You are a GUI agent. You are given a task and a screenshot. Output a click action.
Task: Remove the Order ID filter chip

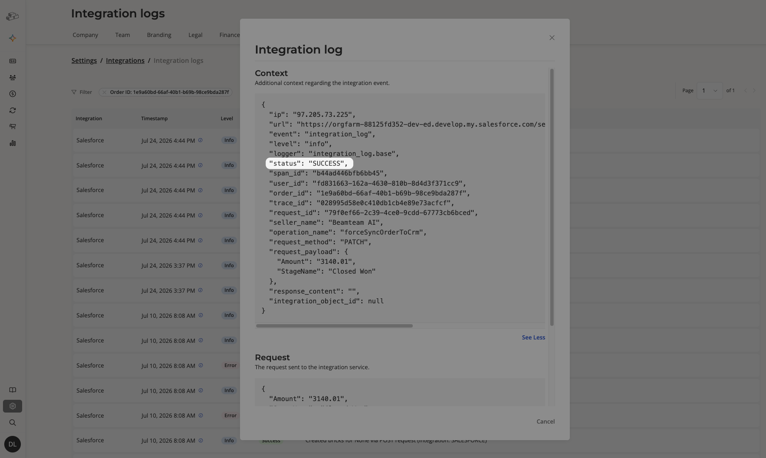(104, 92)
